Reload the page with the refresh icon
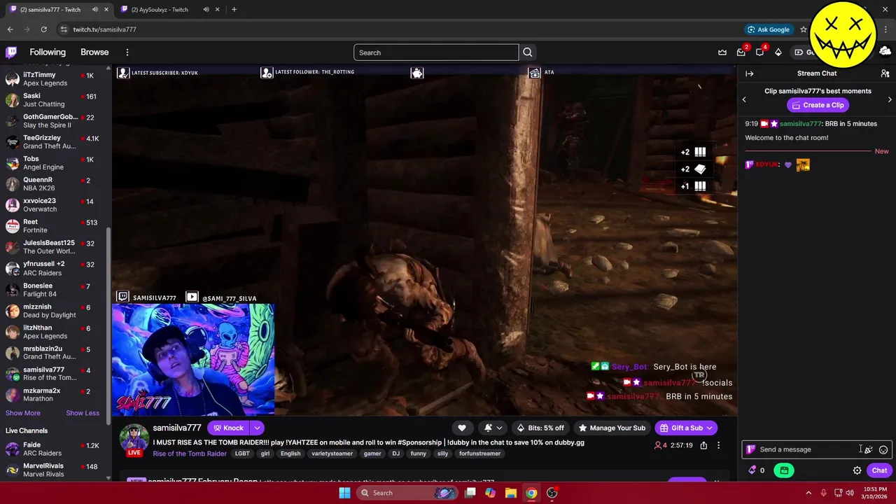This screenshot has height=504, width=896. [43, 29]
